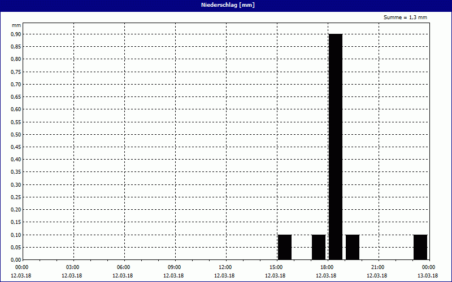
Task: Click the 09:00 time axis label
Action: pos(174,267)
